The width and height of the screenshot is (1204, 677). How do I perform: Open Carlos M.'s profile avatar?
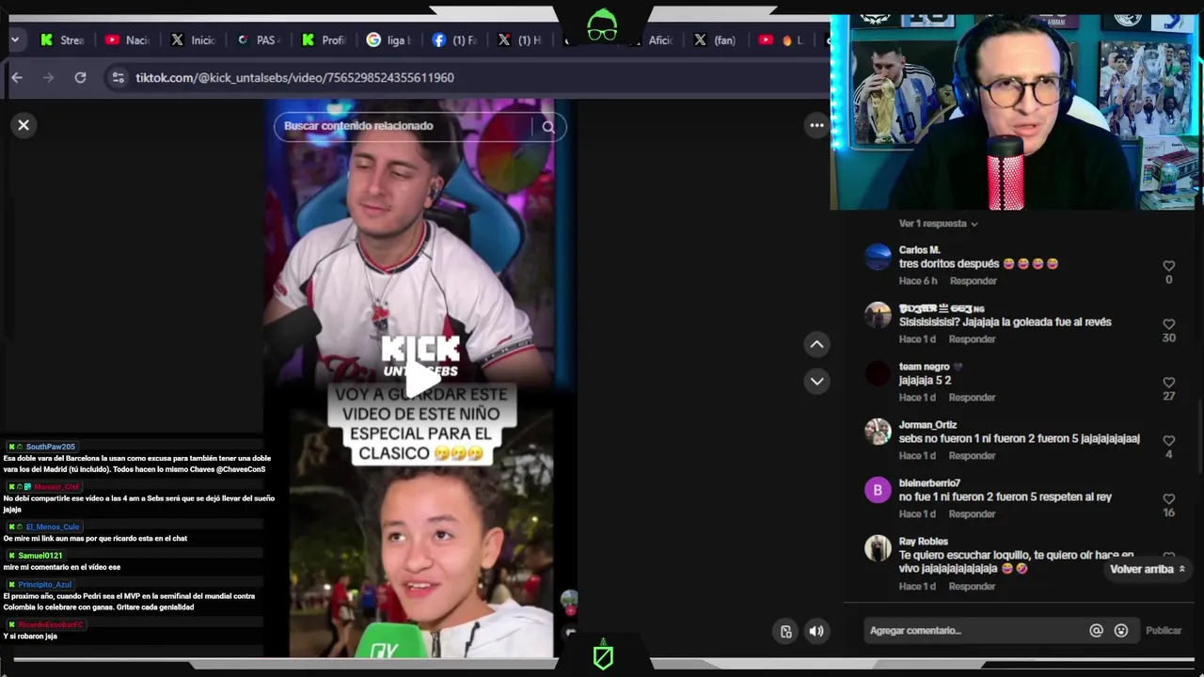[878, 257]
